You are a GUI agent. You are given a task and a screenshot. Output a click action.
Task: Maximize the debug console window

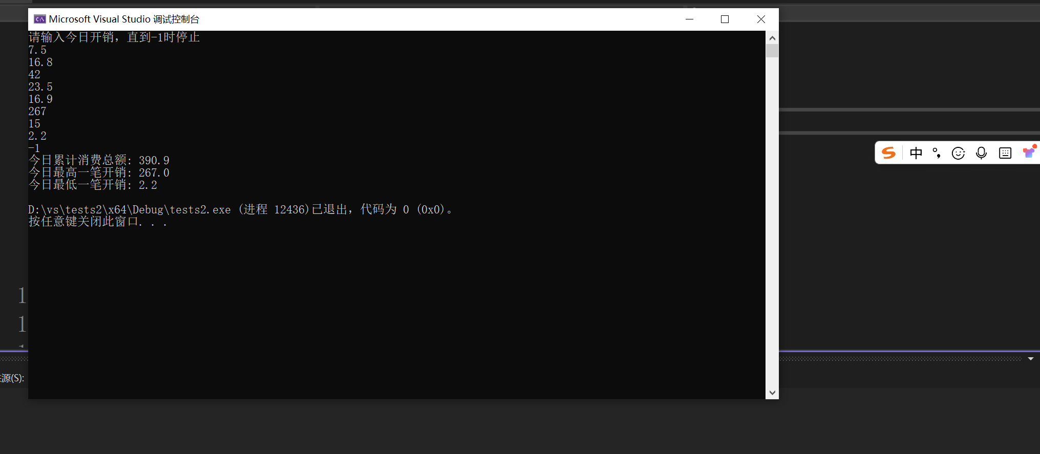pos(725,19)
